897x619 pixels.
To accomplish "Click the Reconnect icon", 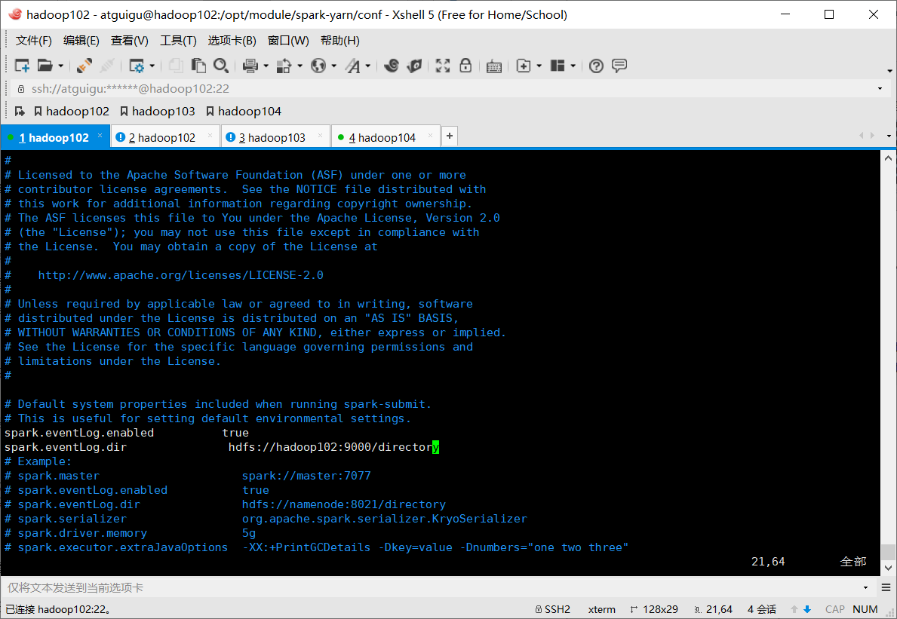I will coord(84,66).
